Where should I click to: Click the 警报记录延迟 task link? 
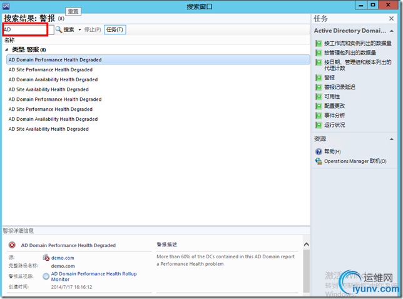coord(340,87)
